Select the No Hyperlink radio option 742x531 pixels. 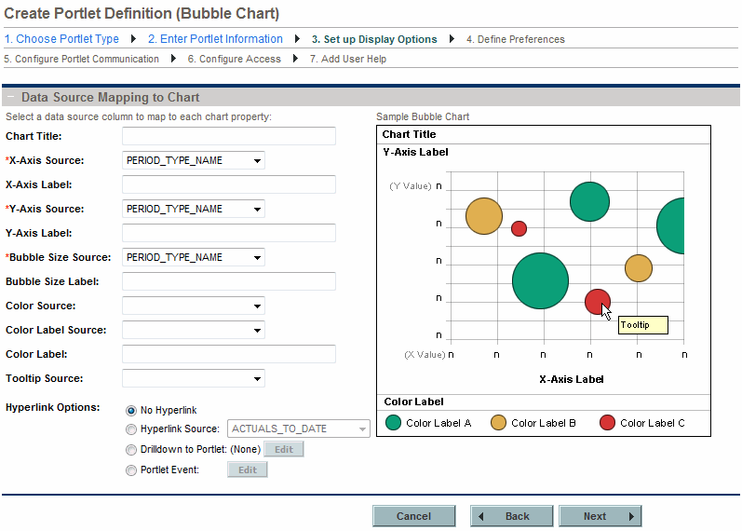click(131, 410)
